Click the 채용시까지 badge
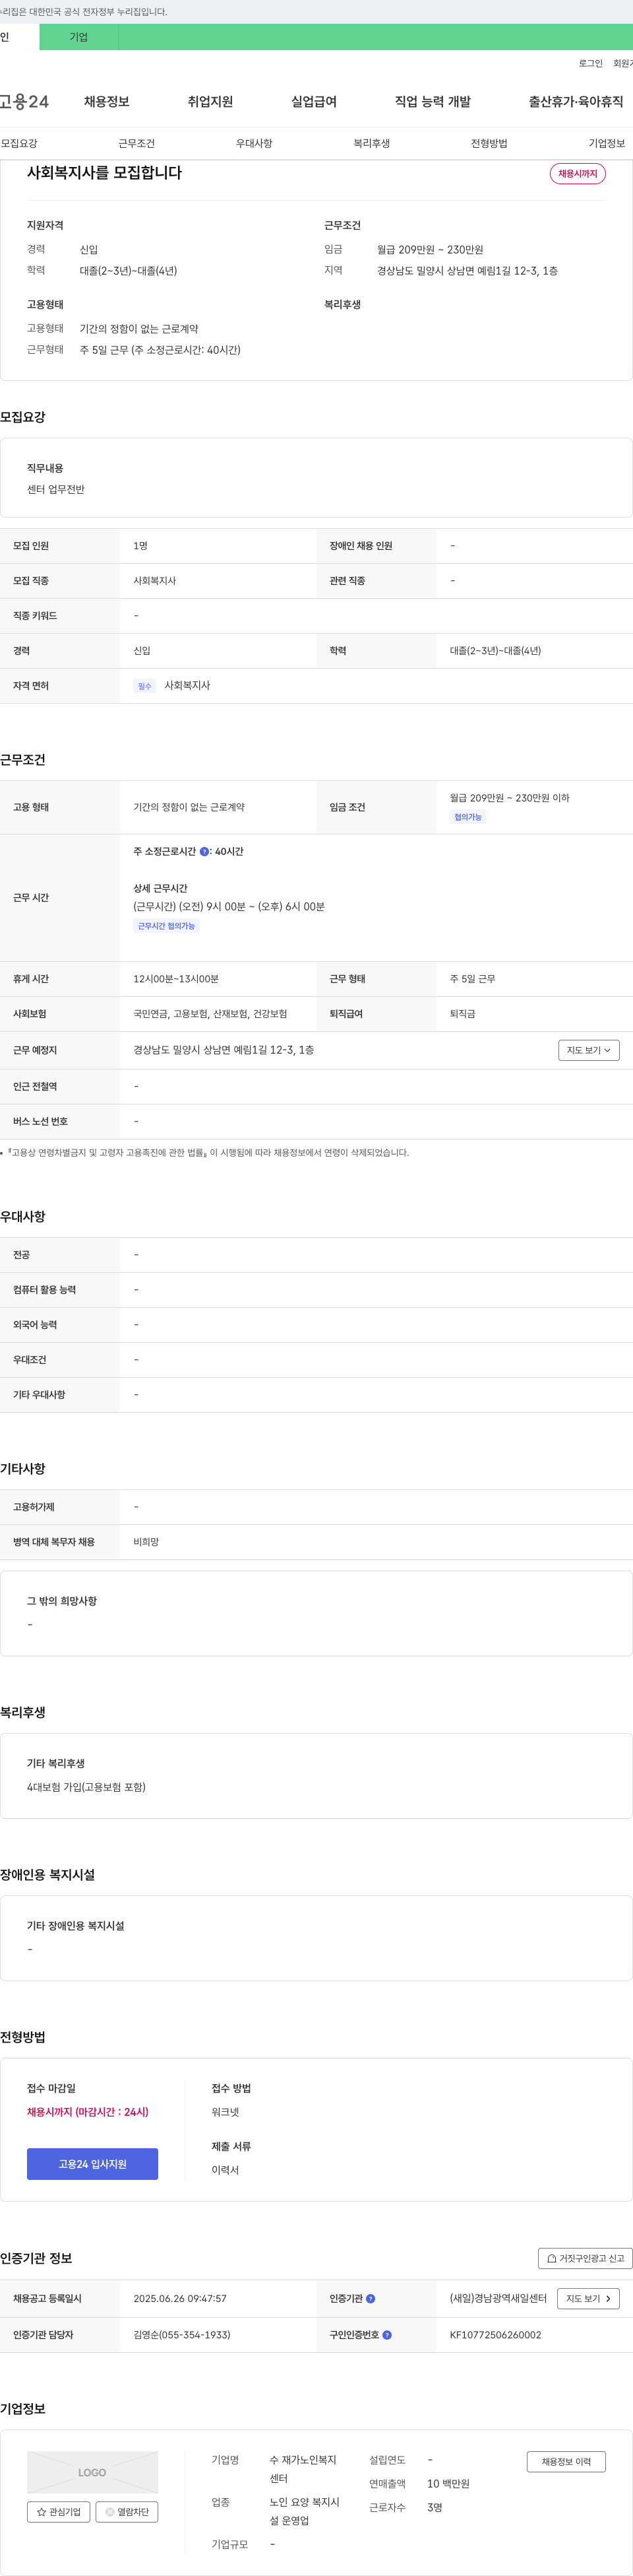Screen dimensions: 633x2576 coord(577,173)
